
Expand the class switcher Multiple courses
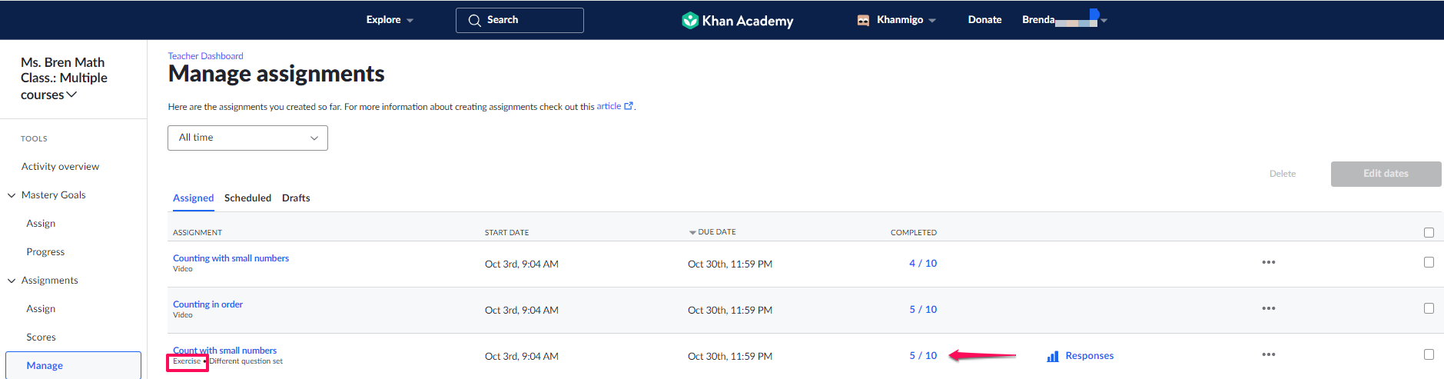(x=64, y=78)
